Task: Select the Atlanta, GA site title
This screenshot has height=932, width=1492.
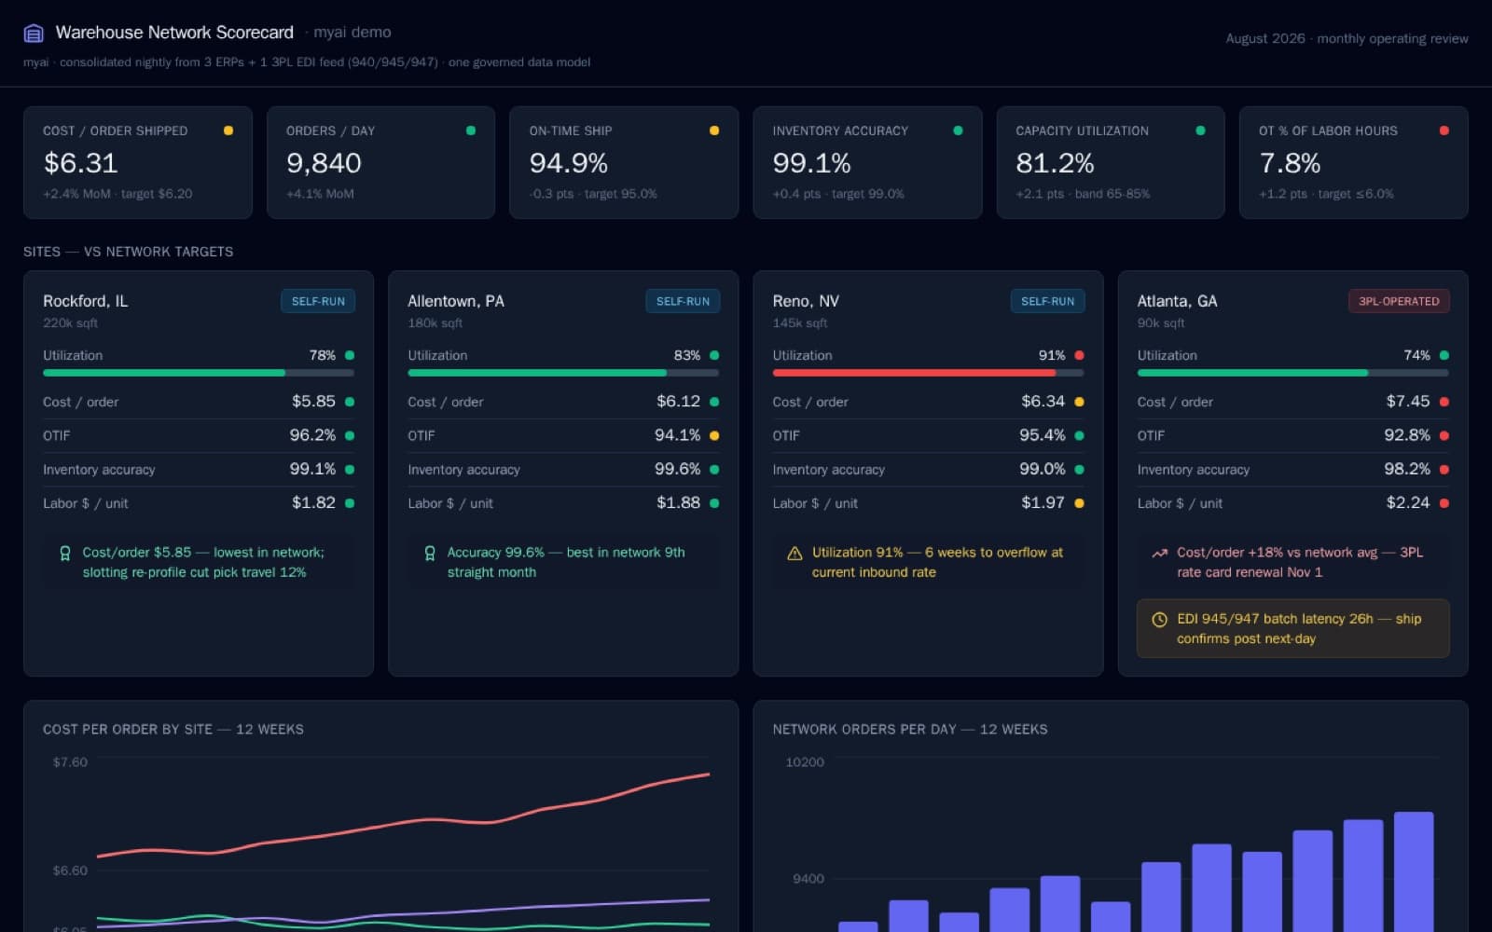Action: coord(1177,301)
